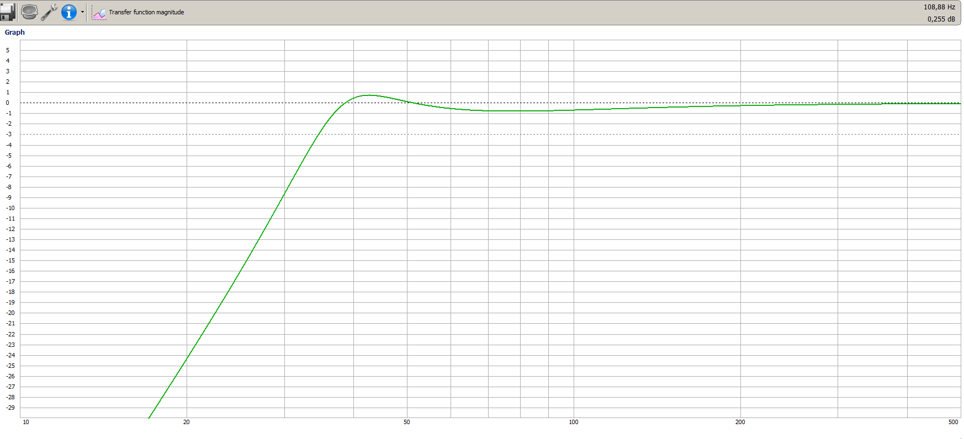Click the 100 frequency axis label
The width and height of the screenshot is (964, 439).
574,422
